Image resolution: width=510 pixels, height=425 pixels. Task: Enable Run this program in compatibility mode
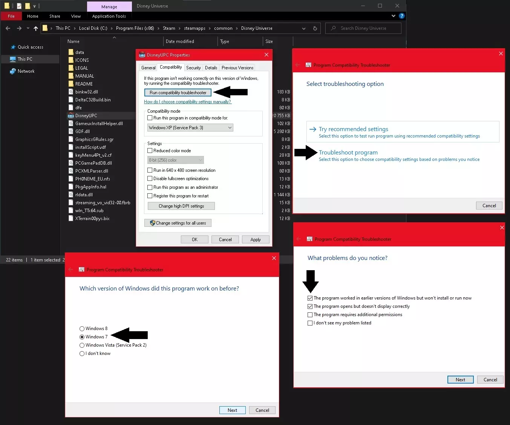coord(150,118)
